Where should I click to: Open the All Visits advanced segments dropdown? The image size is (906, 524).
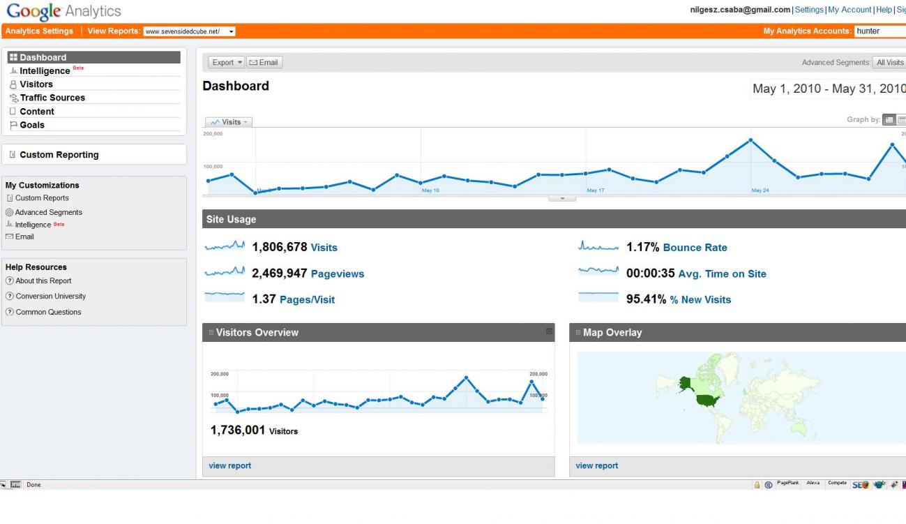pyautogui.click(x=890, y=63)
